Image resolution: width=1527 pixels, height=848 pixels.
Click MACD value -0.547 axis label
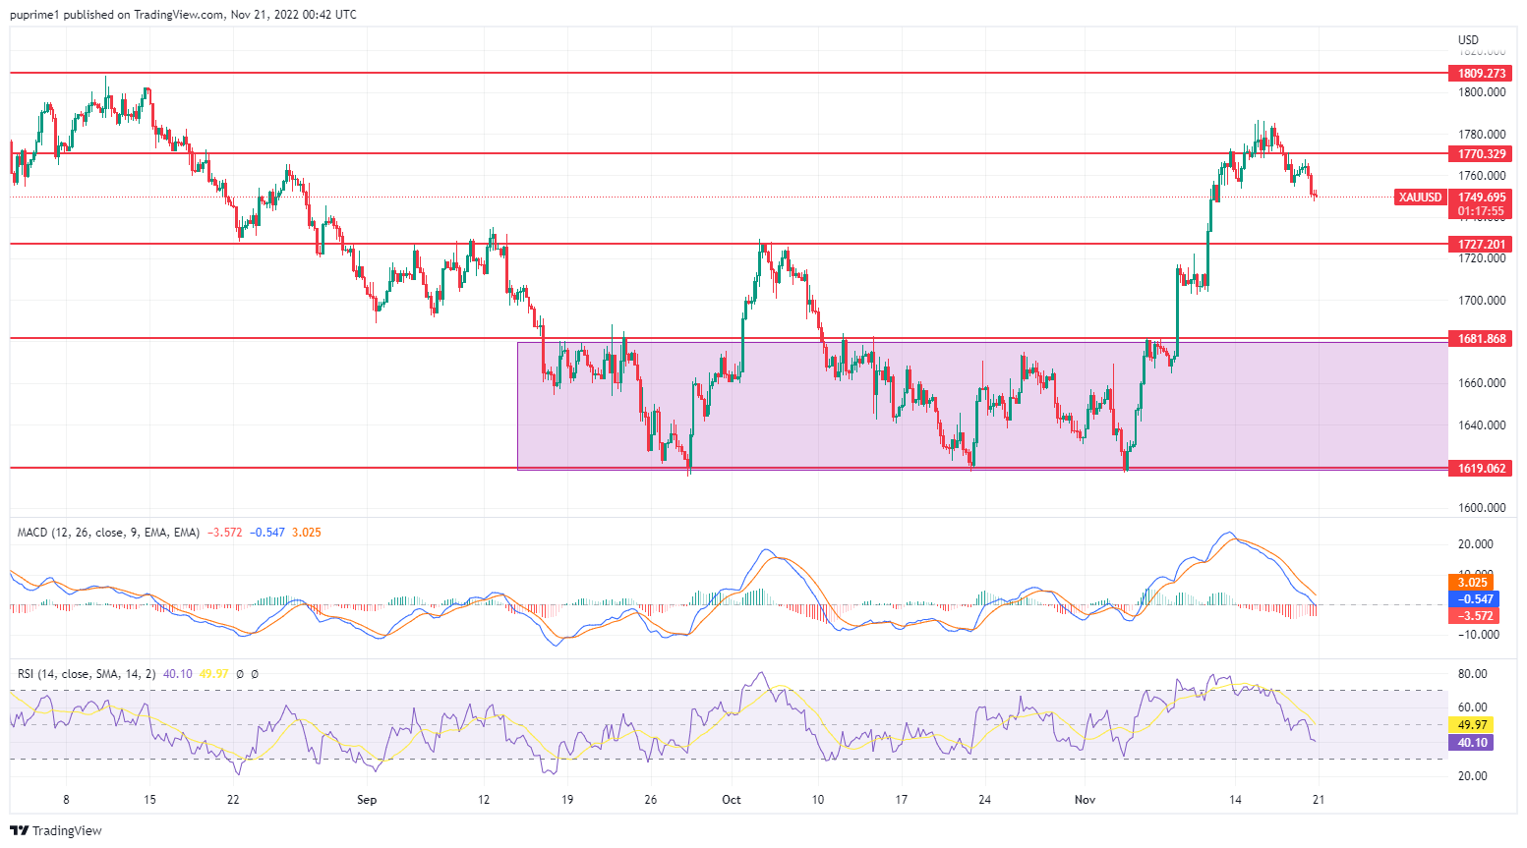[1473, 599]
